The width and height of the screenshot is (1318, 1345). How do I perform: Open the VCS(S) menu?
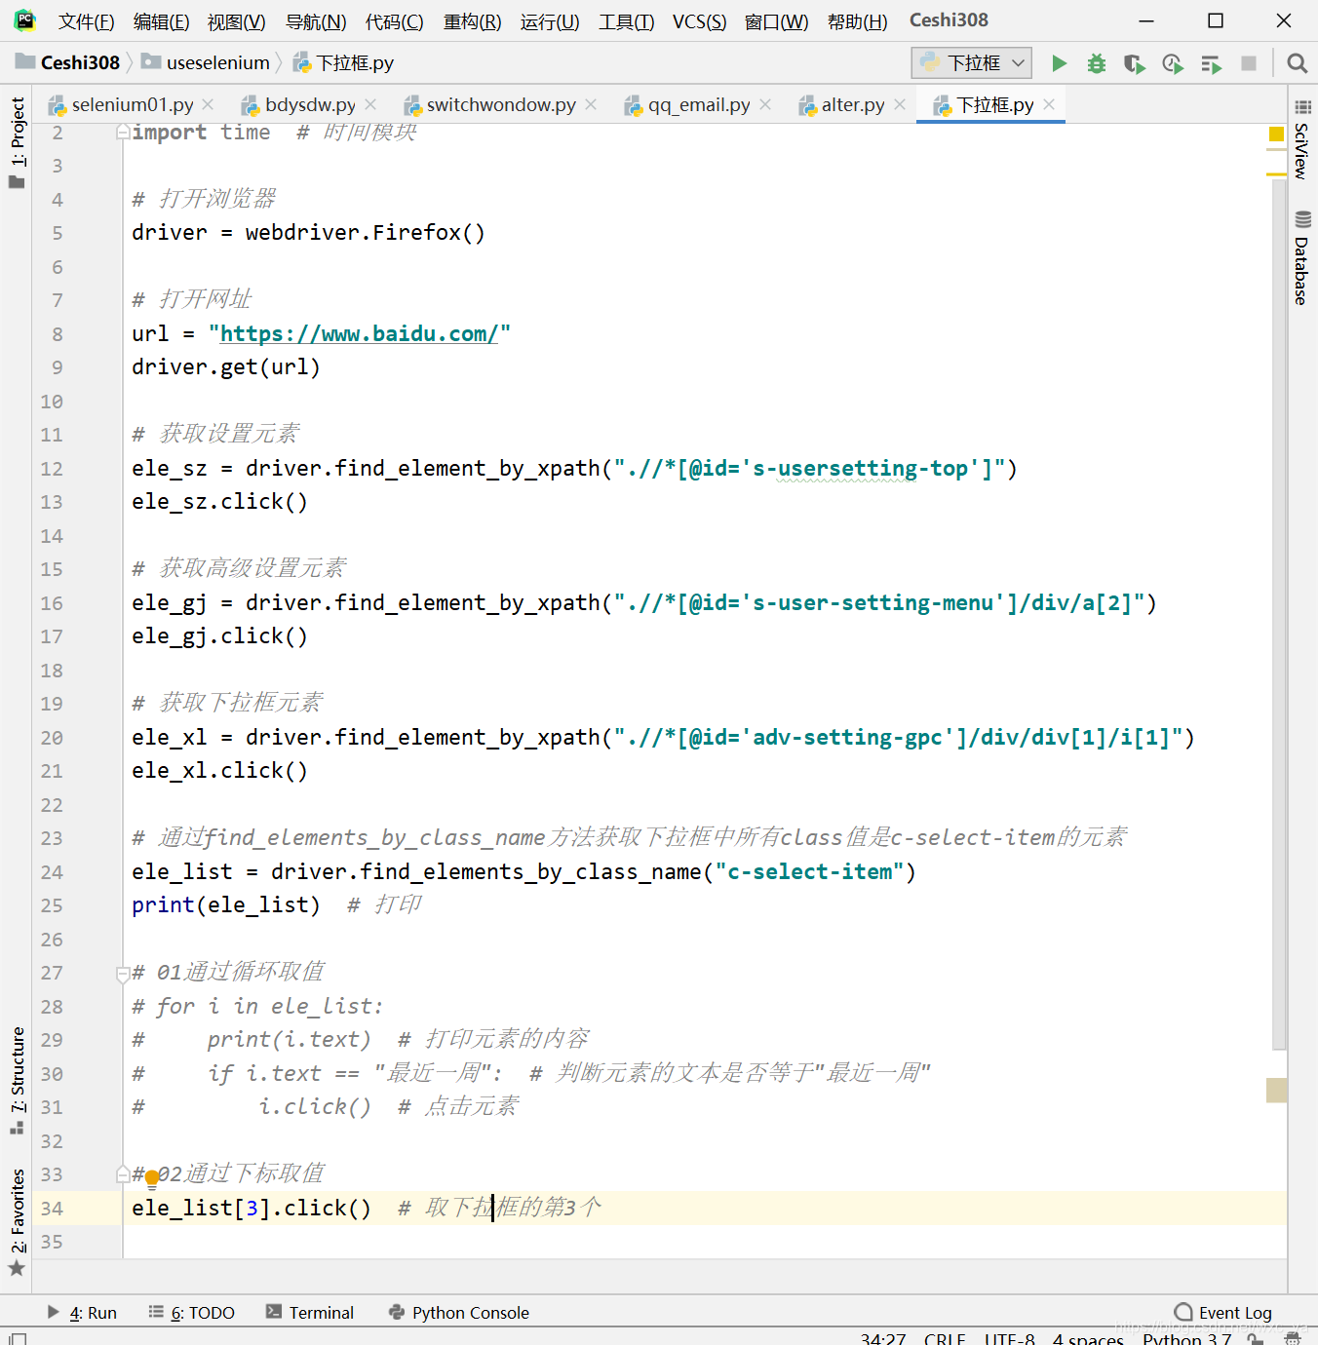click(700, 21)
